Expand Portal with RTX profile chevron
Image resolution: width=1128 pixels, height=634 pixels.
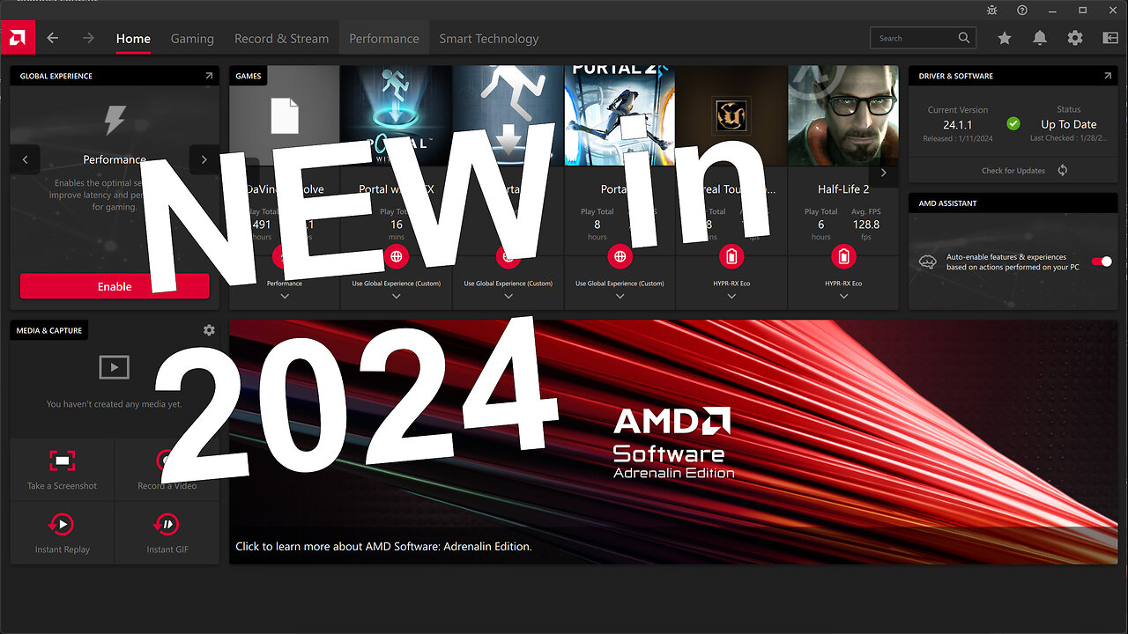pyautogui.click(x=397, y=296)
